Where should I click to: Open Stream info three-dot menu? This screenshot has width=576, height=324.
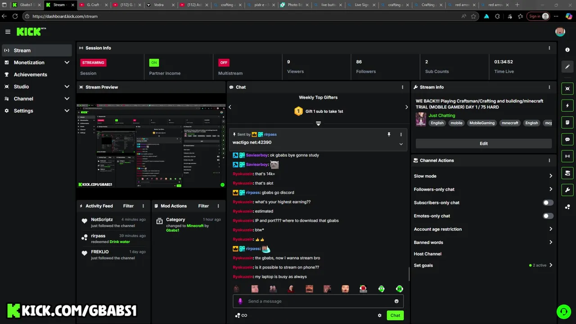(549, 87)
